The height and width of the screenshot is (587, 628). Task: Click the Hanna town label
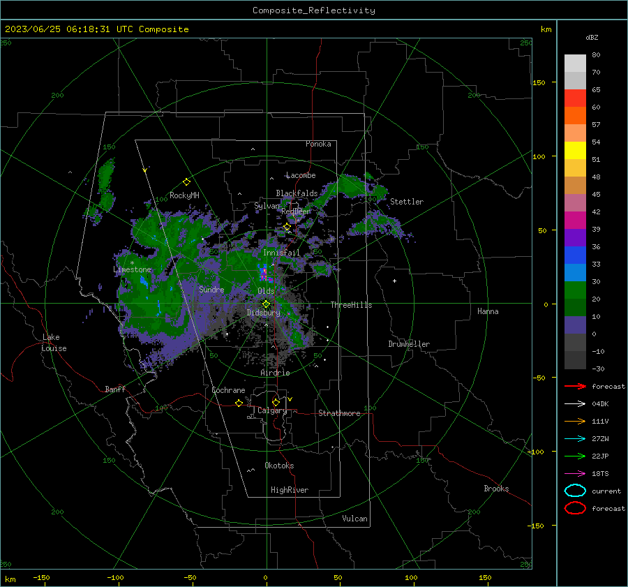[488, 311]
